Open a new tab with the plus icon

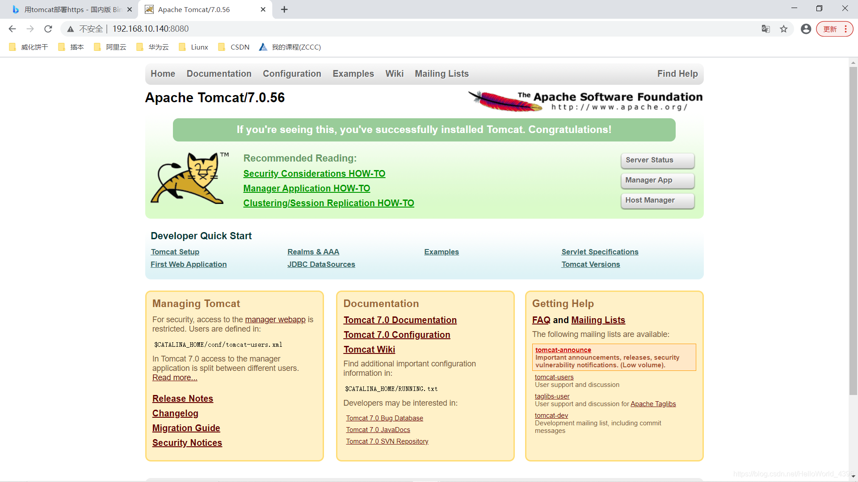284,9
